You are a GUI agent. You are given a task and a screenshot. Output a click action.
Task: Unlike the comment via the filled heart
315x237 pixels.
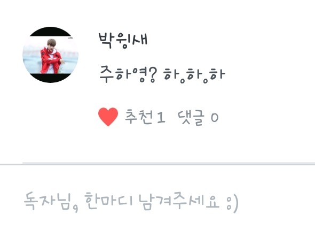108,117
